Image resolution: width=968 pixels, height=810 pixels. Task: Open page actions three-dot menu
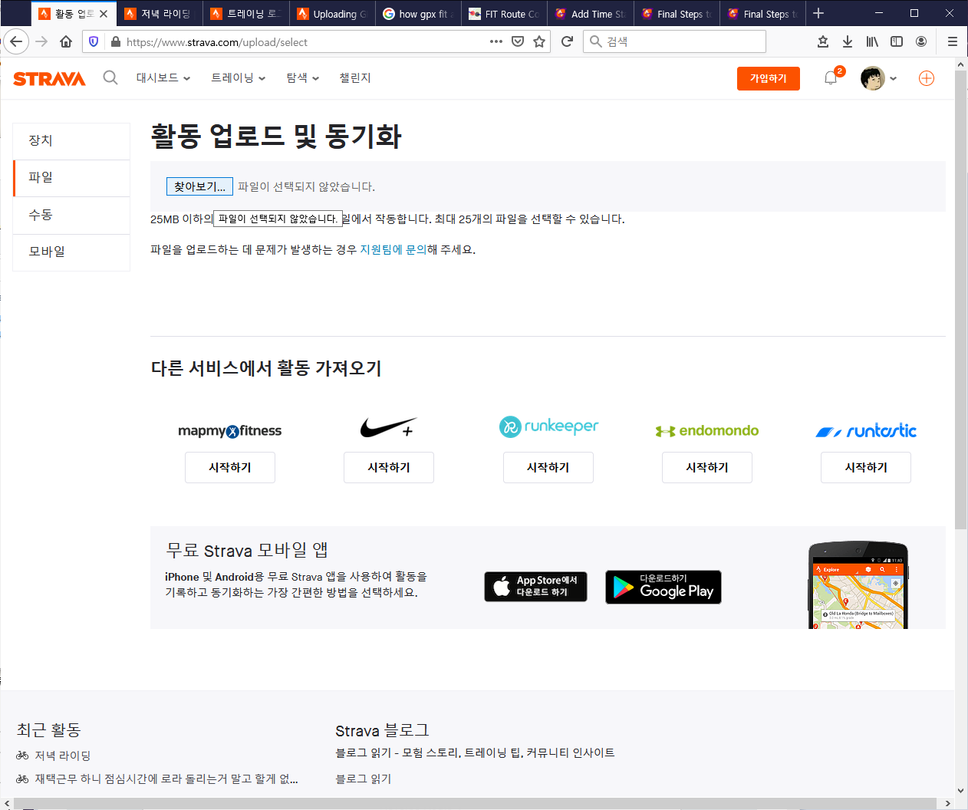tap(496, 41)
